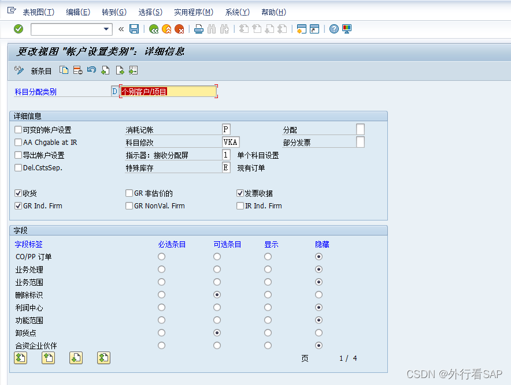The image size is (511, 385).
Task: Set CO/PP 订单 to 必选条目 radio
Action: (x=162, y=256)
